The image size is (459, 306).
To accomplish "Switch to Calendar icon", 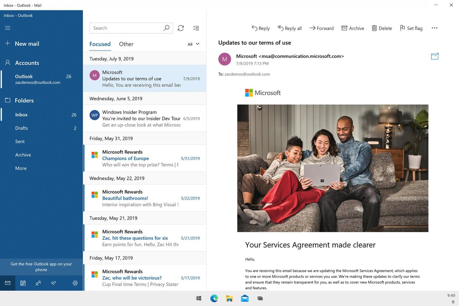I will (23, 283).
